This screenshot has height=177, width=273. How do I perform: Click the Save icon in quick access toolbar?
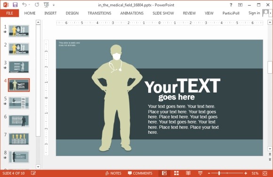pos(15,5)
